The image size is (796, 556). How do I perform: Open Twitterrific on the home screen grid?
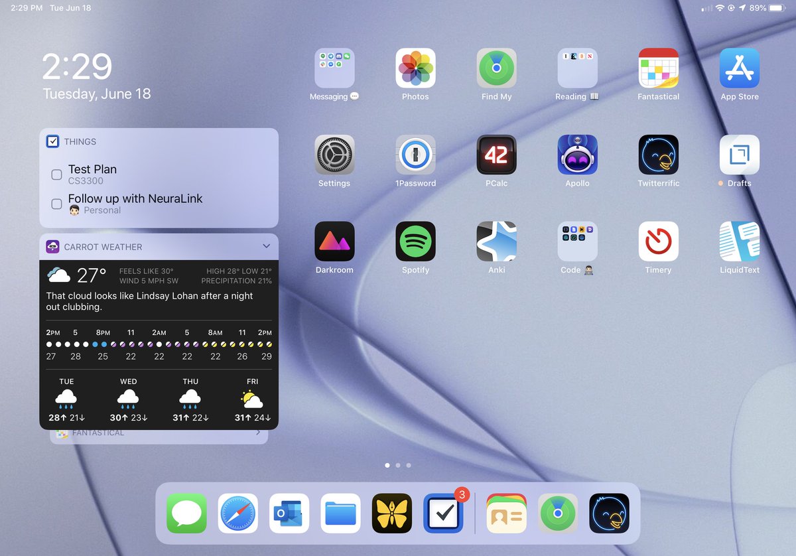pyautogui.click(x=658, y=155)
